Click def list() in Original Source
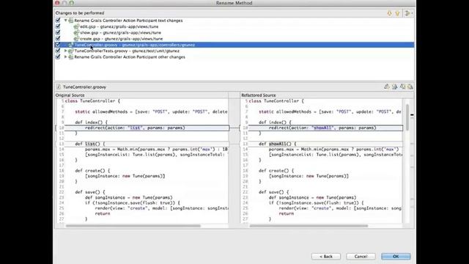Image resolution: width=469 pixels, height=264 pixels. pos(90,144)
